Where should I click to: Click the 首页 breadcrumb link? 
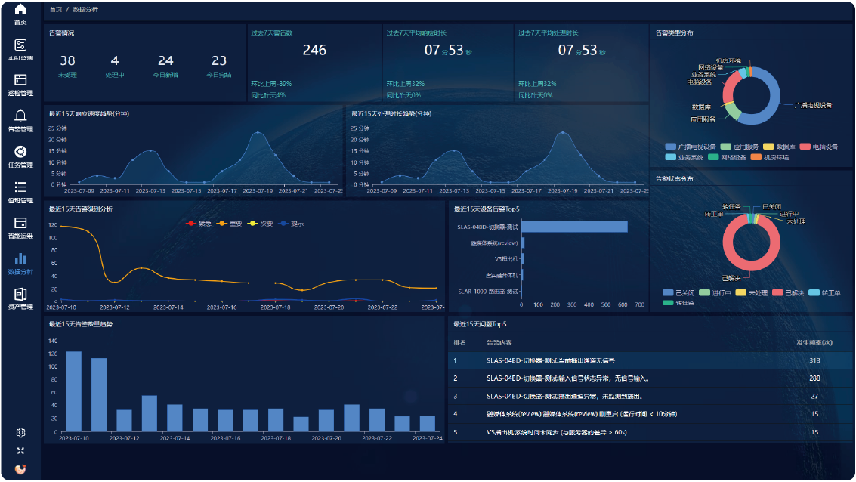[55, 10]
